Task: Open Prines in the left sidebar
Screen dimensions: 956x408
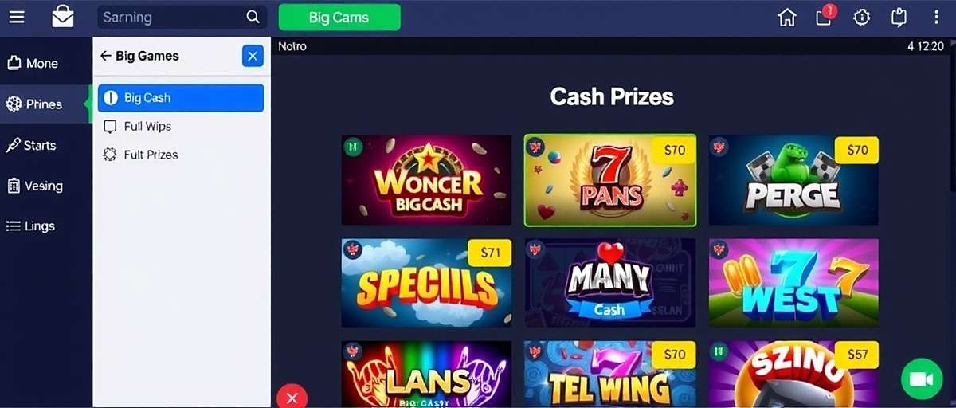Action: click(x=45, y=104)
